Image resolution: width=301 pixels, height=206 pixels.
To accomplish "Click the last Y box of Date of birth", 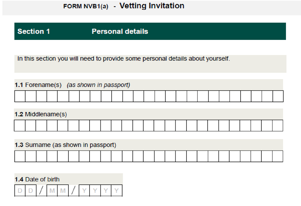I will click(x=116, y=190).
